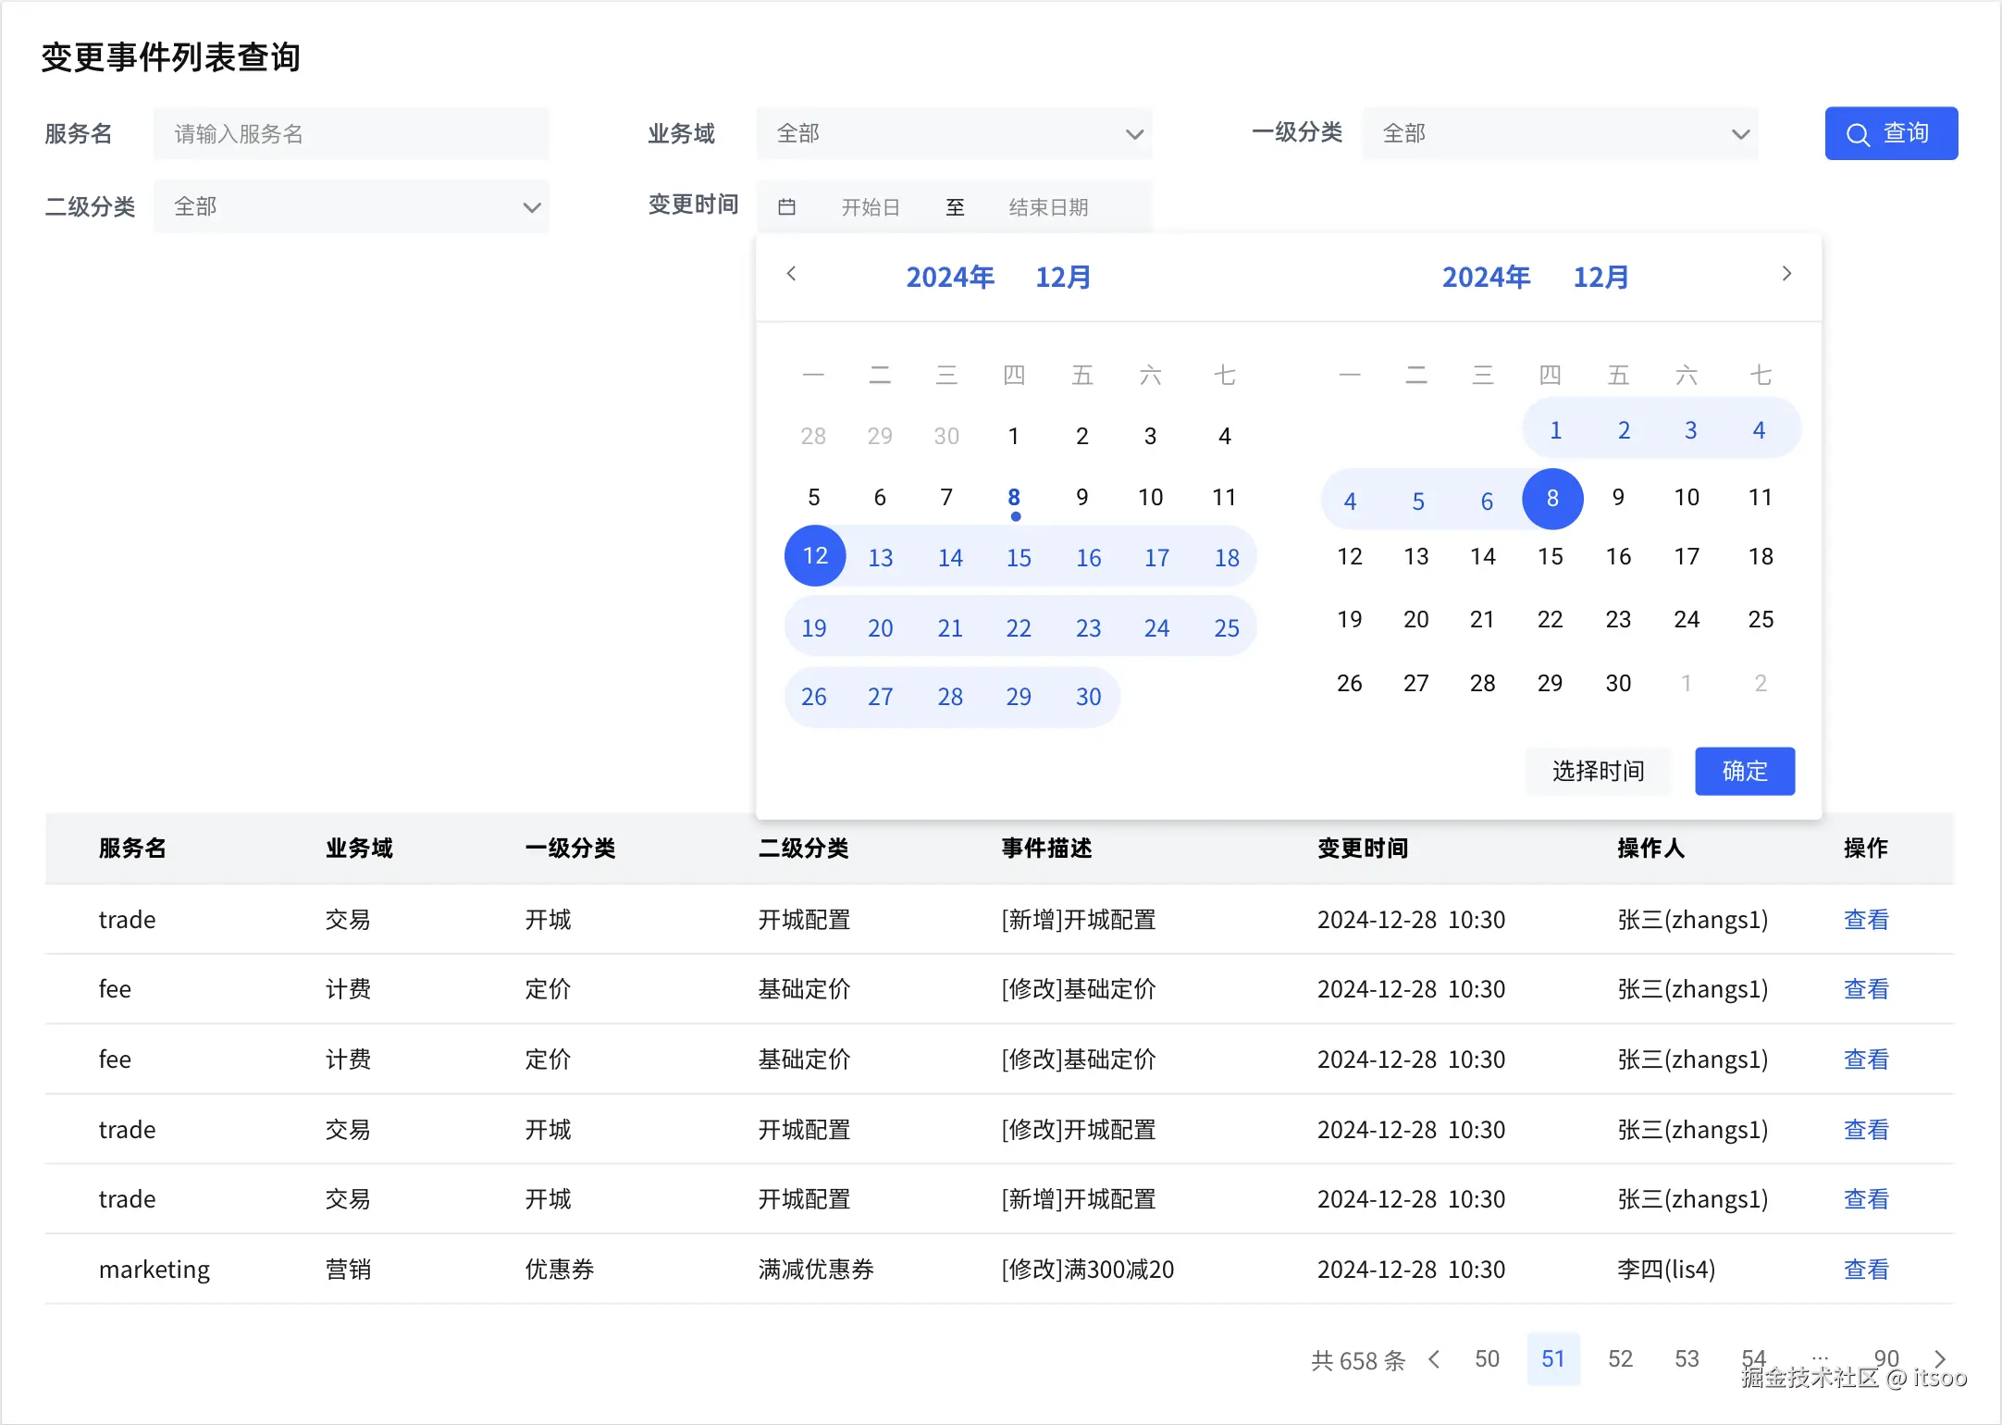2002x1425 pixels.
Task: Click the 结束日期 end date field
Action: pos(1048,207)
